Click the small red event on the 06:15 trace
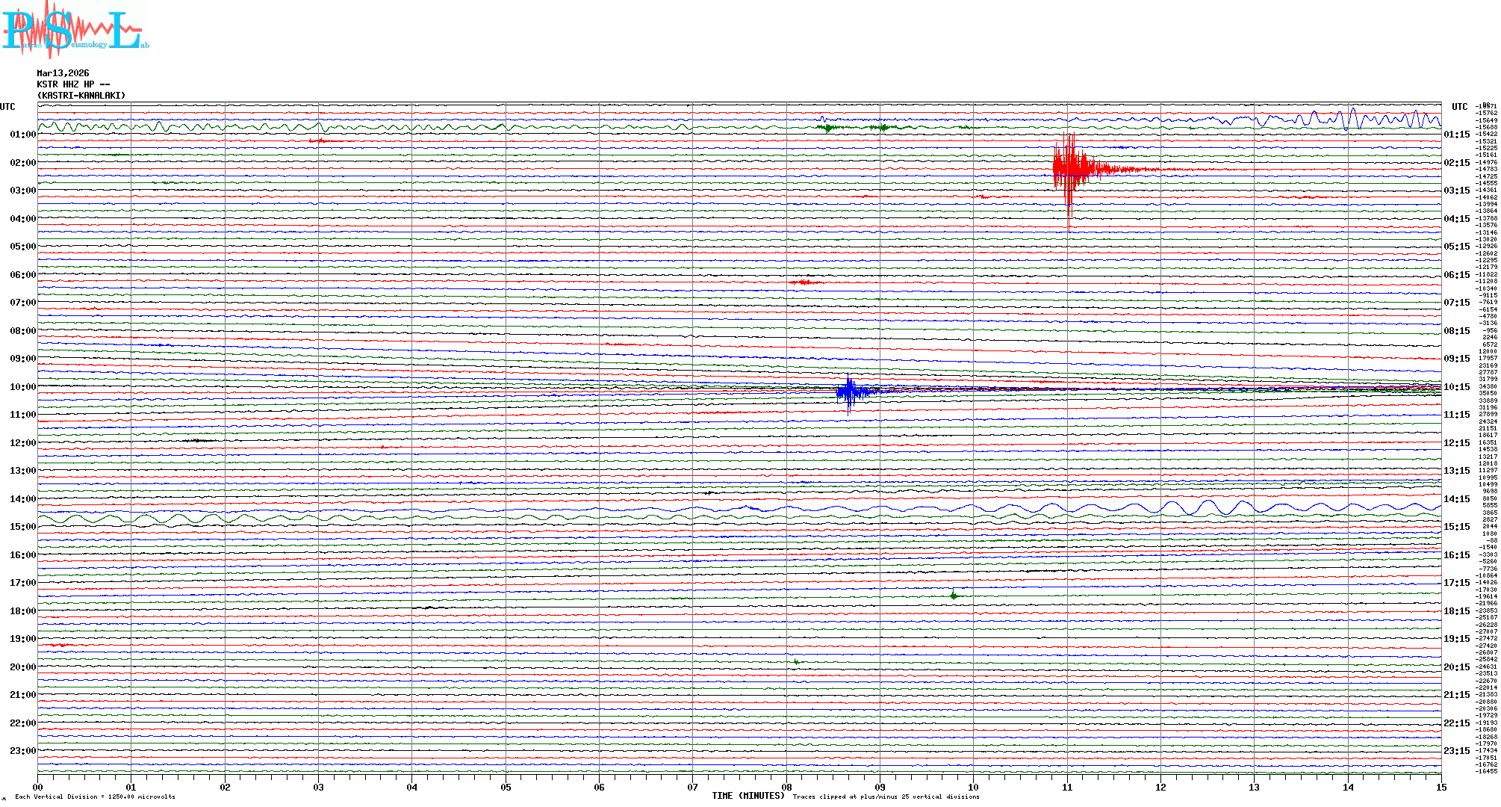Screen dimensions: 1501x807 point(805,282)
